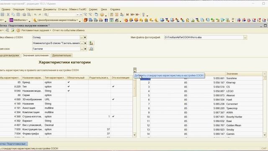Open the Справочники menu
Screen dimensions: 268x151
(x=34, y=9)
